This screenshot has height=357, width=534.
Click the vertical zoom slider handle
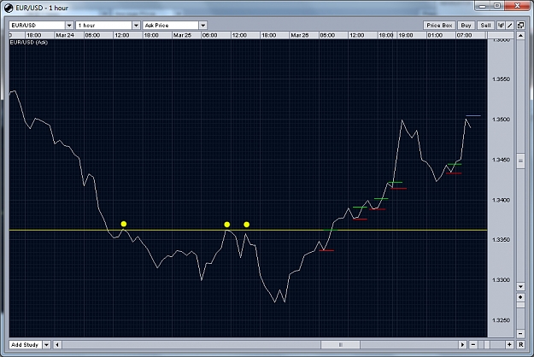[x=520, y=305]
